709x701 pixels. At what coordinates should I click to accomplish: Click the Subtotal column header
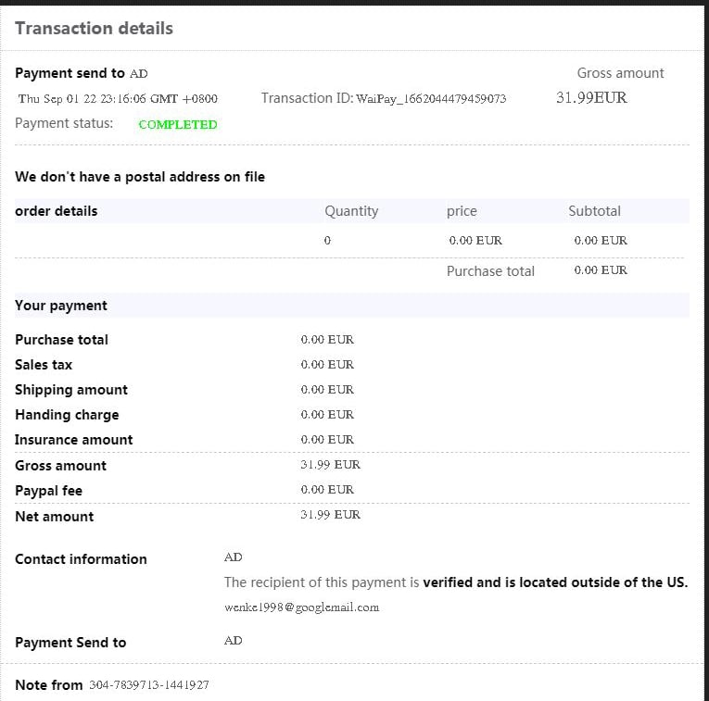coord(594,211)
